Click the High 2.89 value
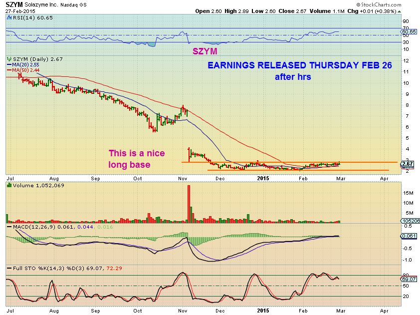 tap(236, 11)
